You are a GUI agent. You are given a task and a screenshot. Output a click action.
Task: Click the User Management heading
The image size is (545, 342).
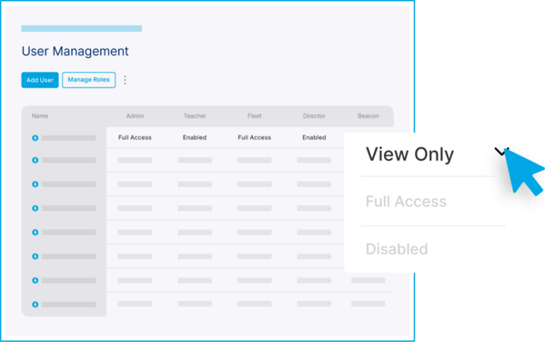76,51
